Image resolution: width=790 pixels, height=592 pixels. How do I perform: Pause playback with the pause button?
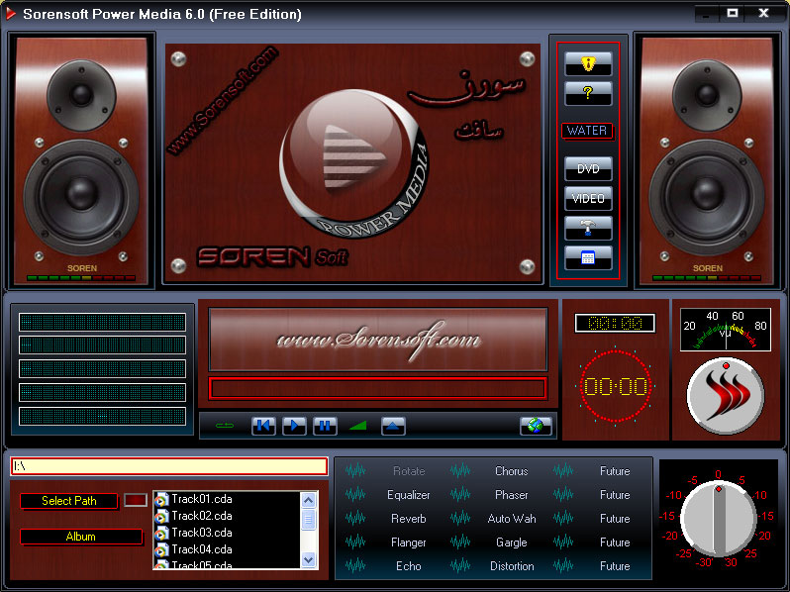(325, 427)
